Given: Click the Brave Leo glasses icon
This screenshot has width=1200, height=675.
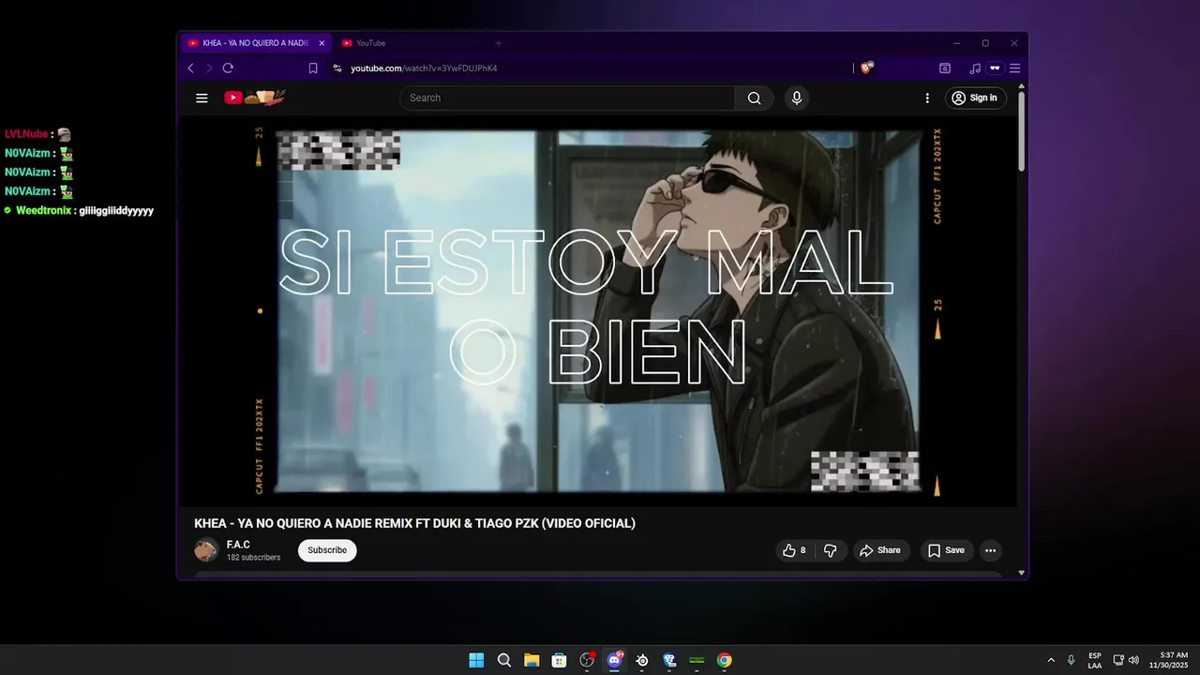Looking at the screenshot, I should (x=995, y=68).
